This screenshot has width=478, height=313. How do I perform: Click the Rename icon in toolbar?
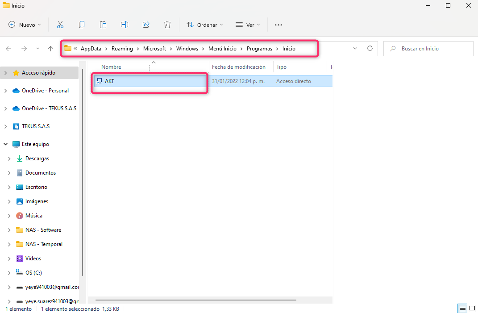coord(125,25)
